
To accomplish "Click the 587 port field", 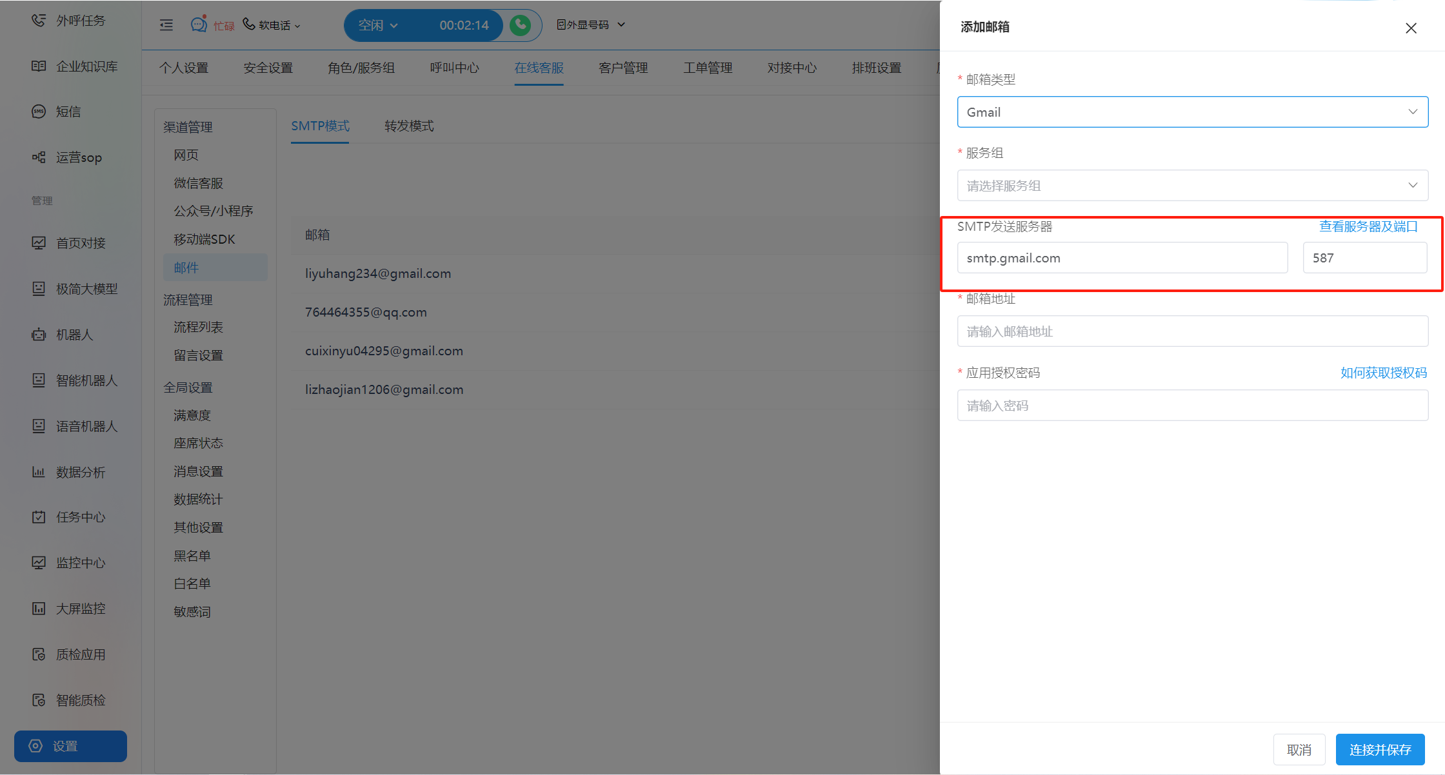I will (1364, 258).
